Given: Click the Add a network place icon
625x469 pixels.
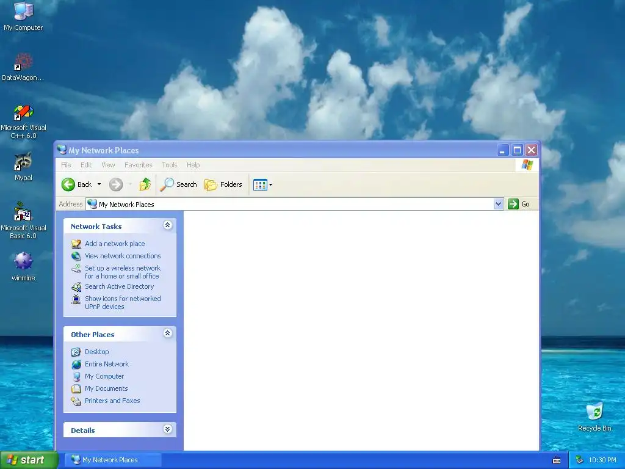Looking at the screenshot, I should [76, 244].
